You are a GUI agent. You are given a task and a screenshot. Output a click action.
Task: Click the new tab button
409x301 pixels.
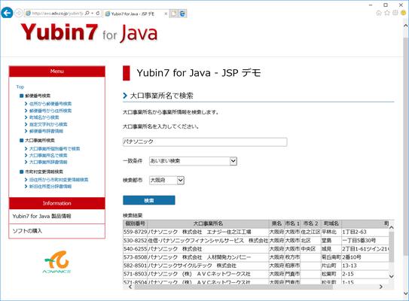pyautogui.click(x=174, y=14)
